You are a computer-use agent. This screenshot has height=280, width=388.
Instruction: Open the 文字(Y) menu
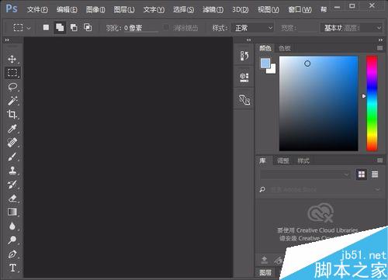(x=154, y=10)
